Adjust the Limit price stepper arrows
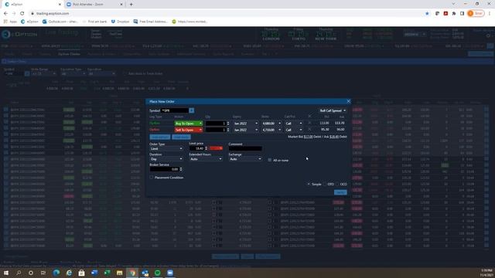Viewport: 495px width, 278px height. 207,148
